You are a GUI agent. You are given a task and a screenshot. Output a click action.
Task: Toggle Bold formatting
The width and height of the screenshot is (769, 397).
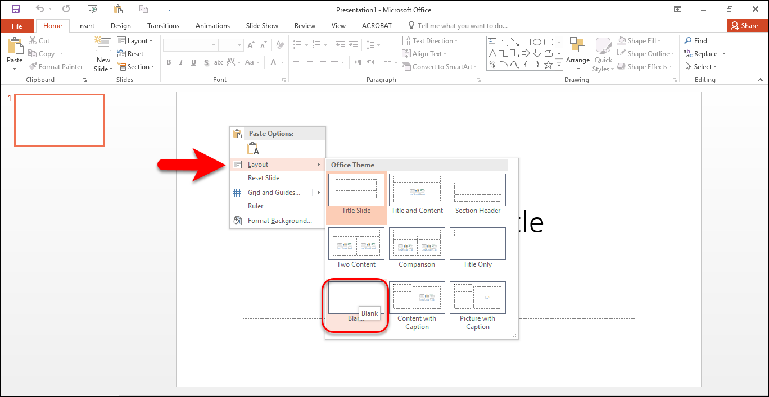click(x=168, y=62)
